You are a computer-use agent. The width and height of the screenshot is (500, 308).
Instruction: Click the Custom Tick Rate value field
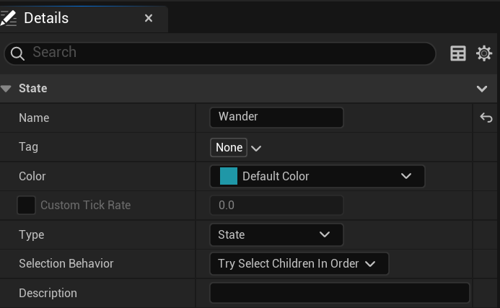[276, 206]
